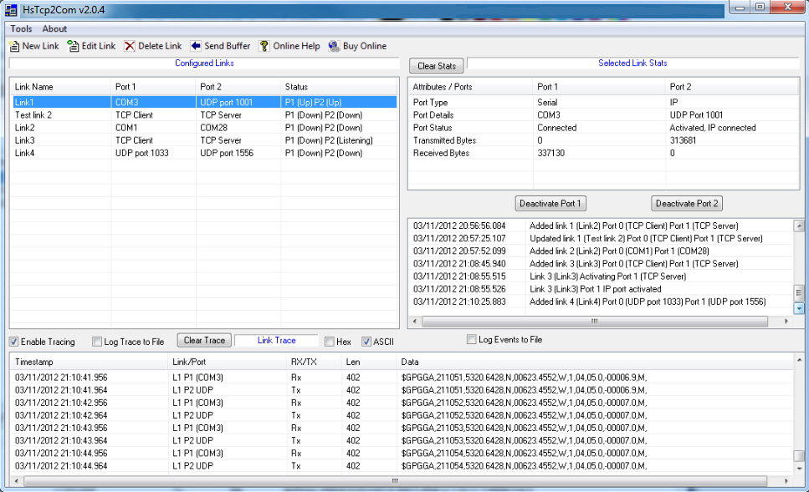Check the Log Events to File option

coord(472,339)
